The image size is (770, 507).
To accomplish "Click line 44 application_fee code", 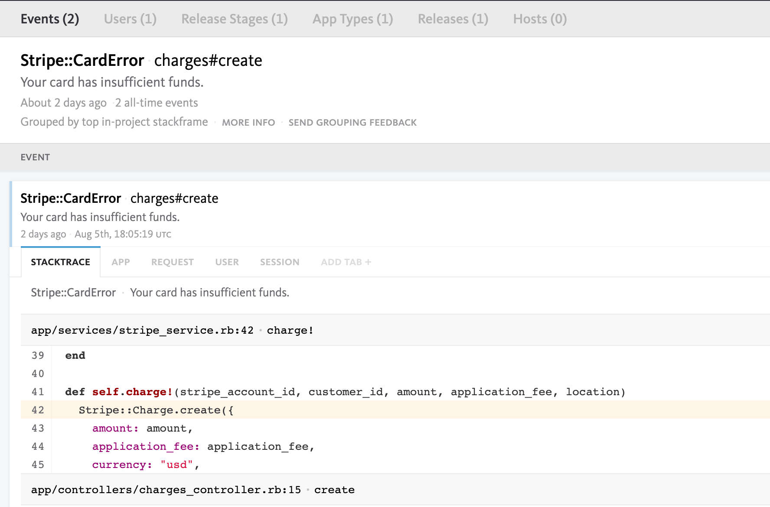I will coord(203,446).
